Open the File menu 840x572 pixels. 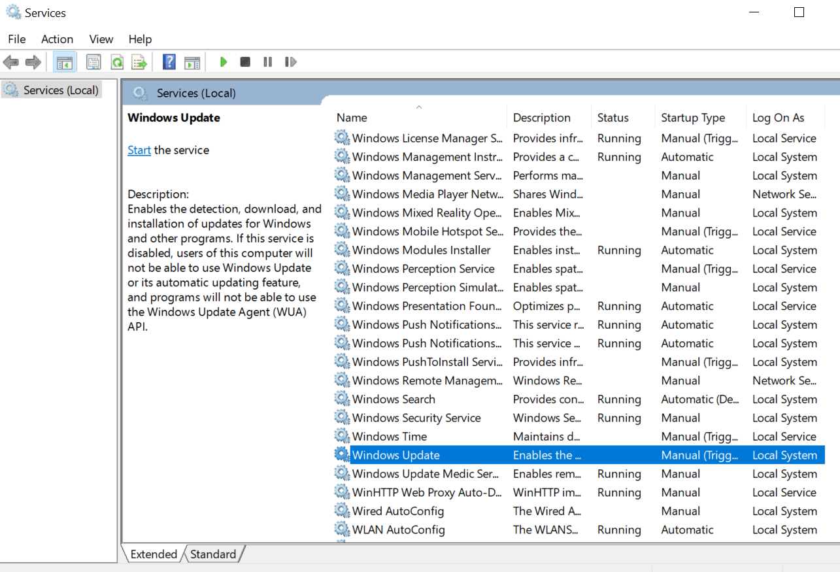17,39
